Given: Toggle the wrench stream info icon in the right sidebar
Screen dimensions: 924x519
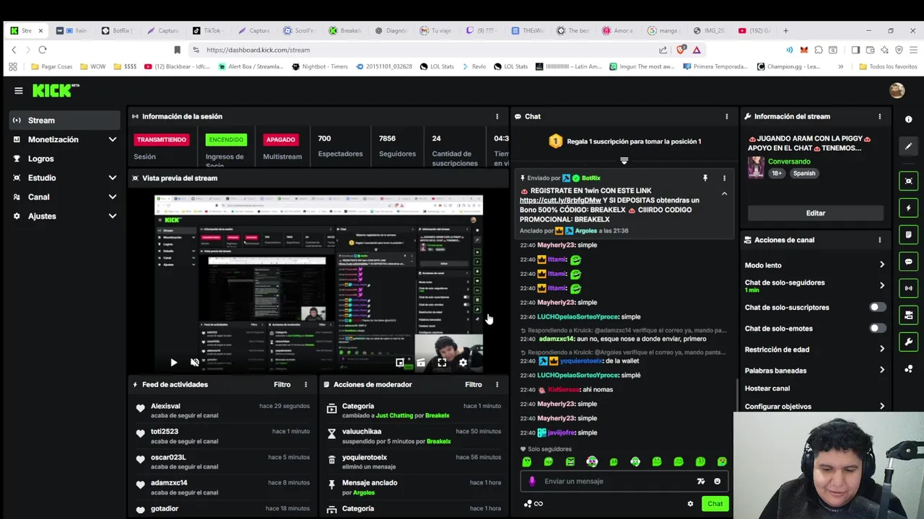Looking at the screenshot, I should [x=909, y=342].
